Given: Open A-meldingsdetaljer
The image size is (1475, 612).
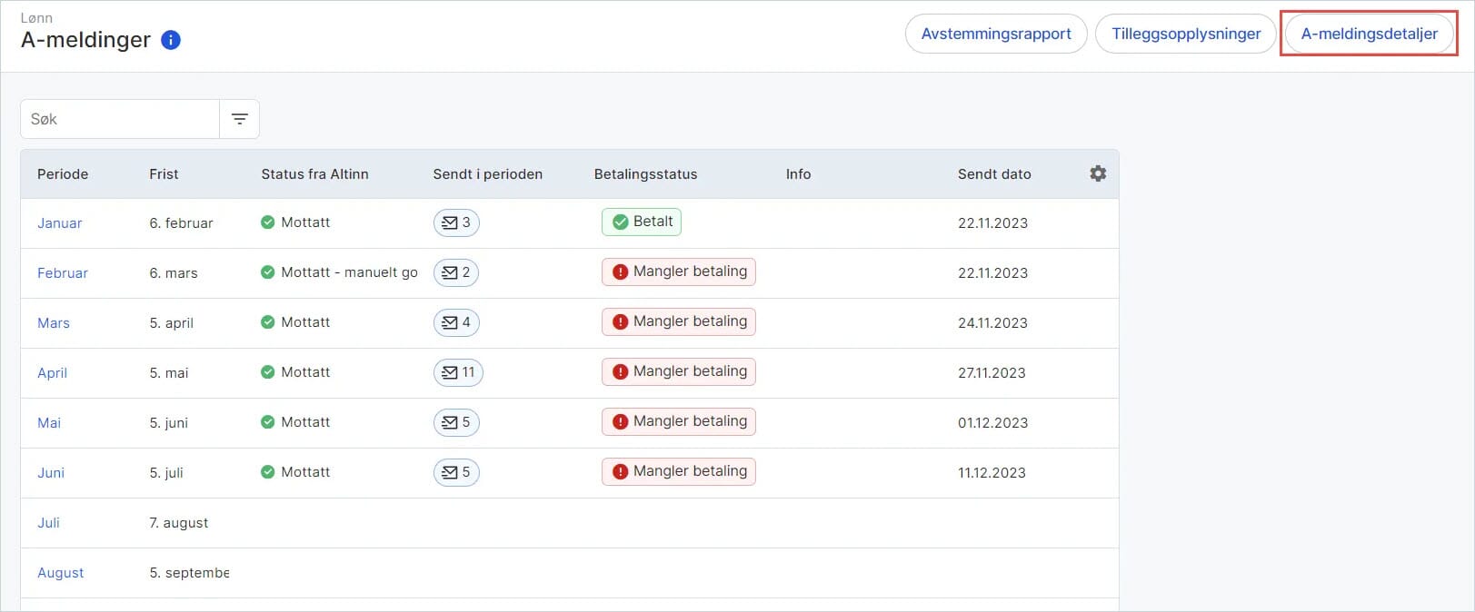Looking at the screenshot, I should 1370,34.
